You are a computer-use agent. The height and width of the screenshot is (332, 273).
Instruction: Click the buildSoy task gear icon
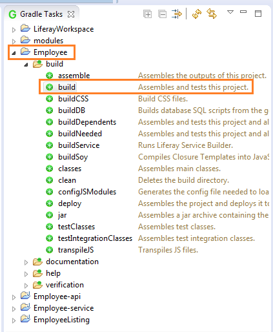pos(50,157)
